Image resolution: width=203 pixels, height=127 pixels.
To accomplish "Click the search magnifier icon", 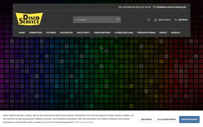I will [118, 19].
